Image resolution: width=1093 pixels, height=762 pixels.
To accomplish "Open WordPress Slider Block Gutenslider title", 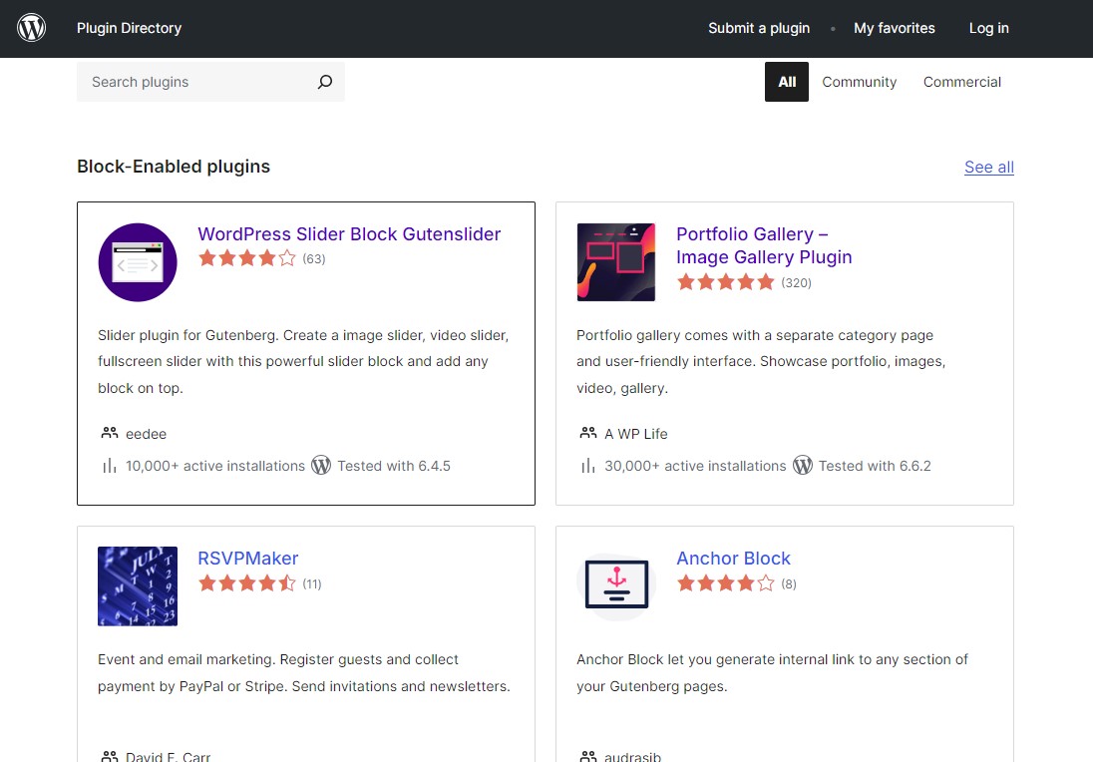I will pos(349,234).
